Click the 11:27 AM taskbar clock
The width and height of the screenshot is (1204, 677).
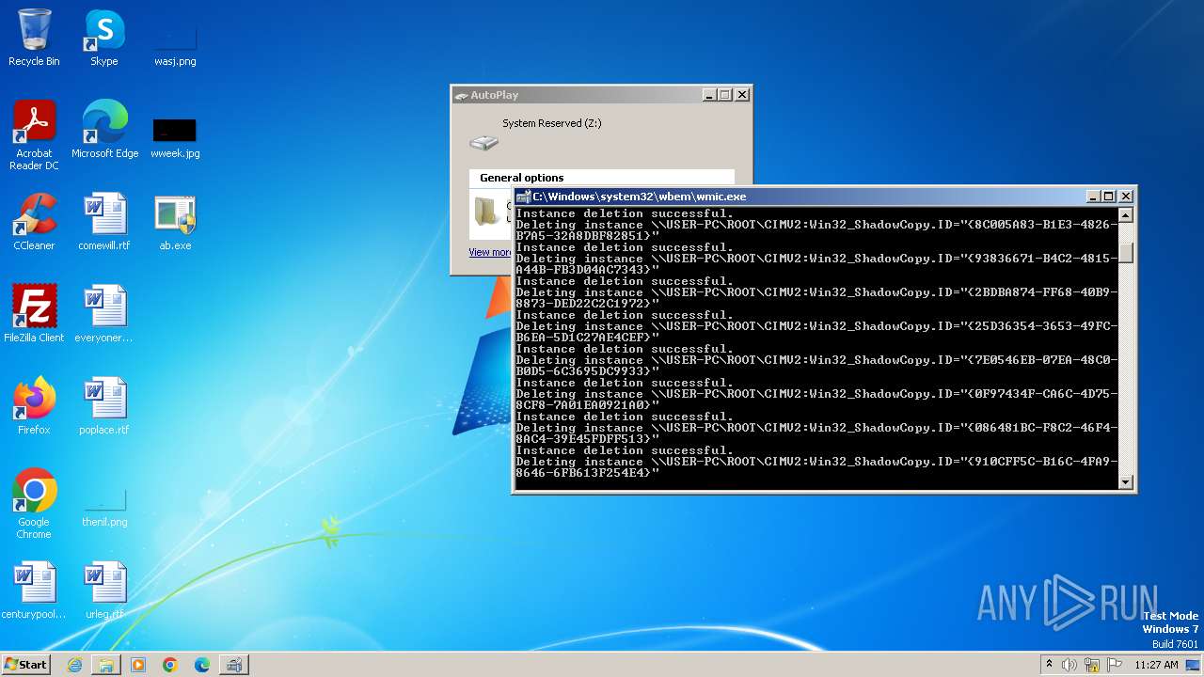pos(1156,665)
